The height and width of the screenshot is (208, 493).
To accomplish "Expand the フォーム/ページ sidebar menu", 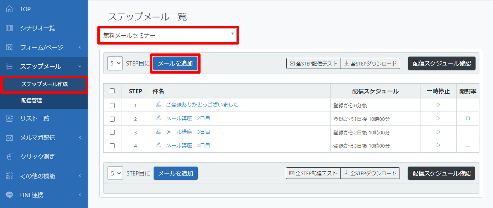I will click(43, 48).
